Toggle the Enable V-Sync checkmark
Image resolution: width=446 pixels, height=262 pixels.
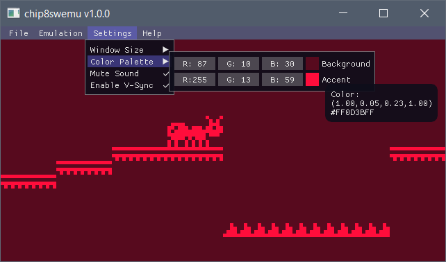coord(166,85)
